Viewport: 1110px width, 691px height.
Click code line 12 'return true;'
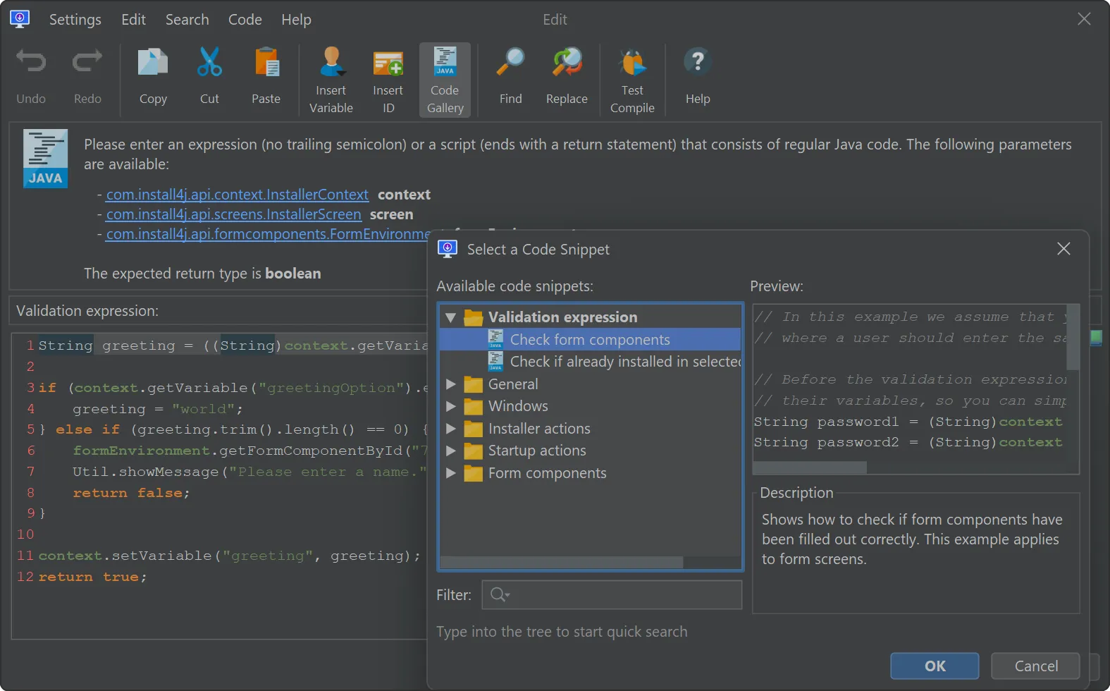[x=92, y=577]
